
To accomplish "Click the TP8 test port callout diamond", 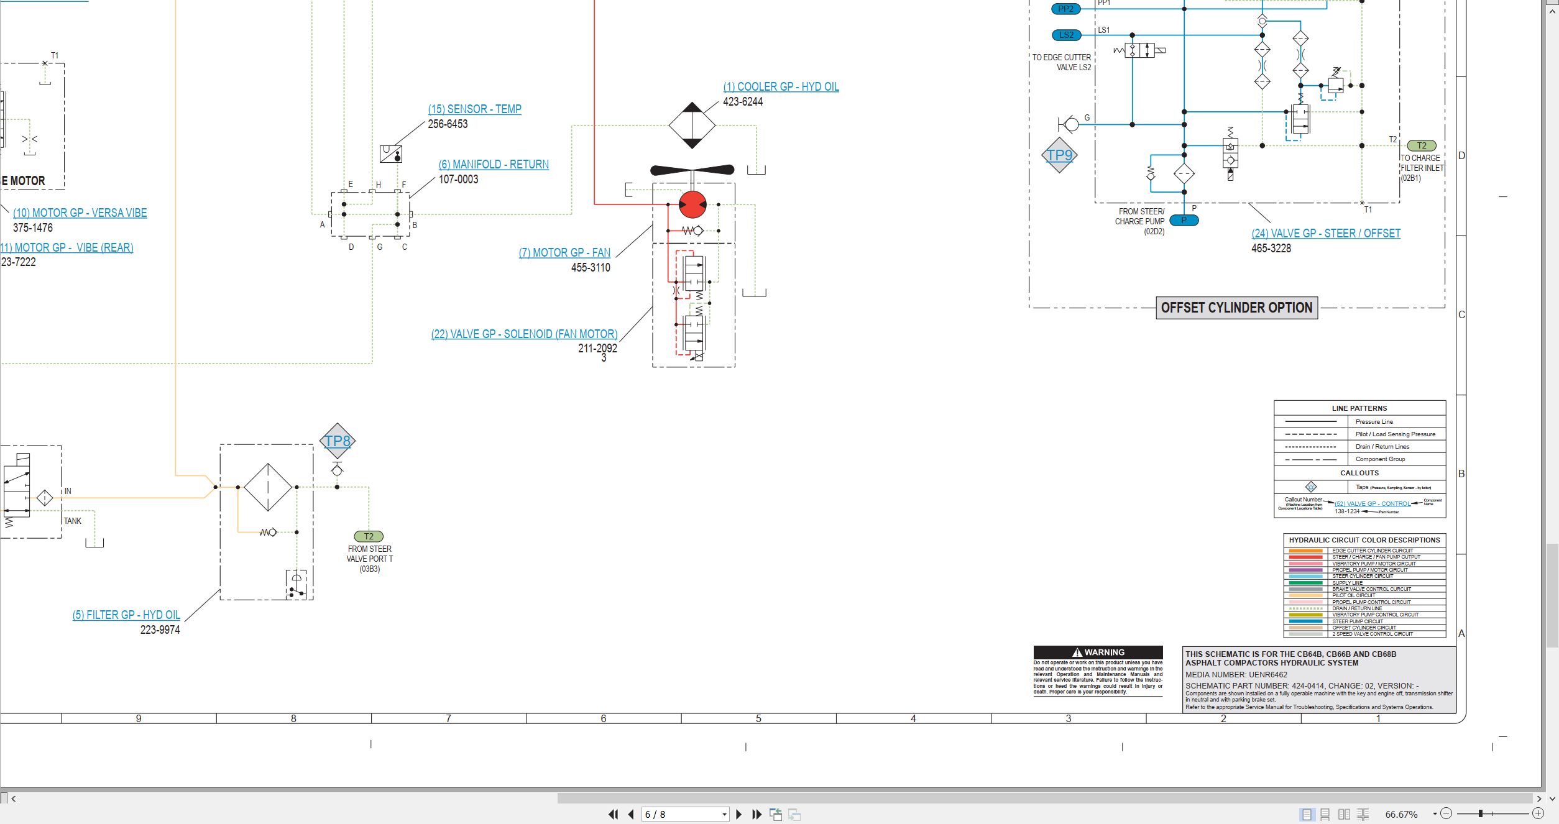I will click(x=338, y=441).
